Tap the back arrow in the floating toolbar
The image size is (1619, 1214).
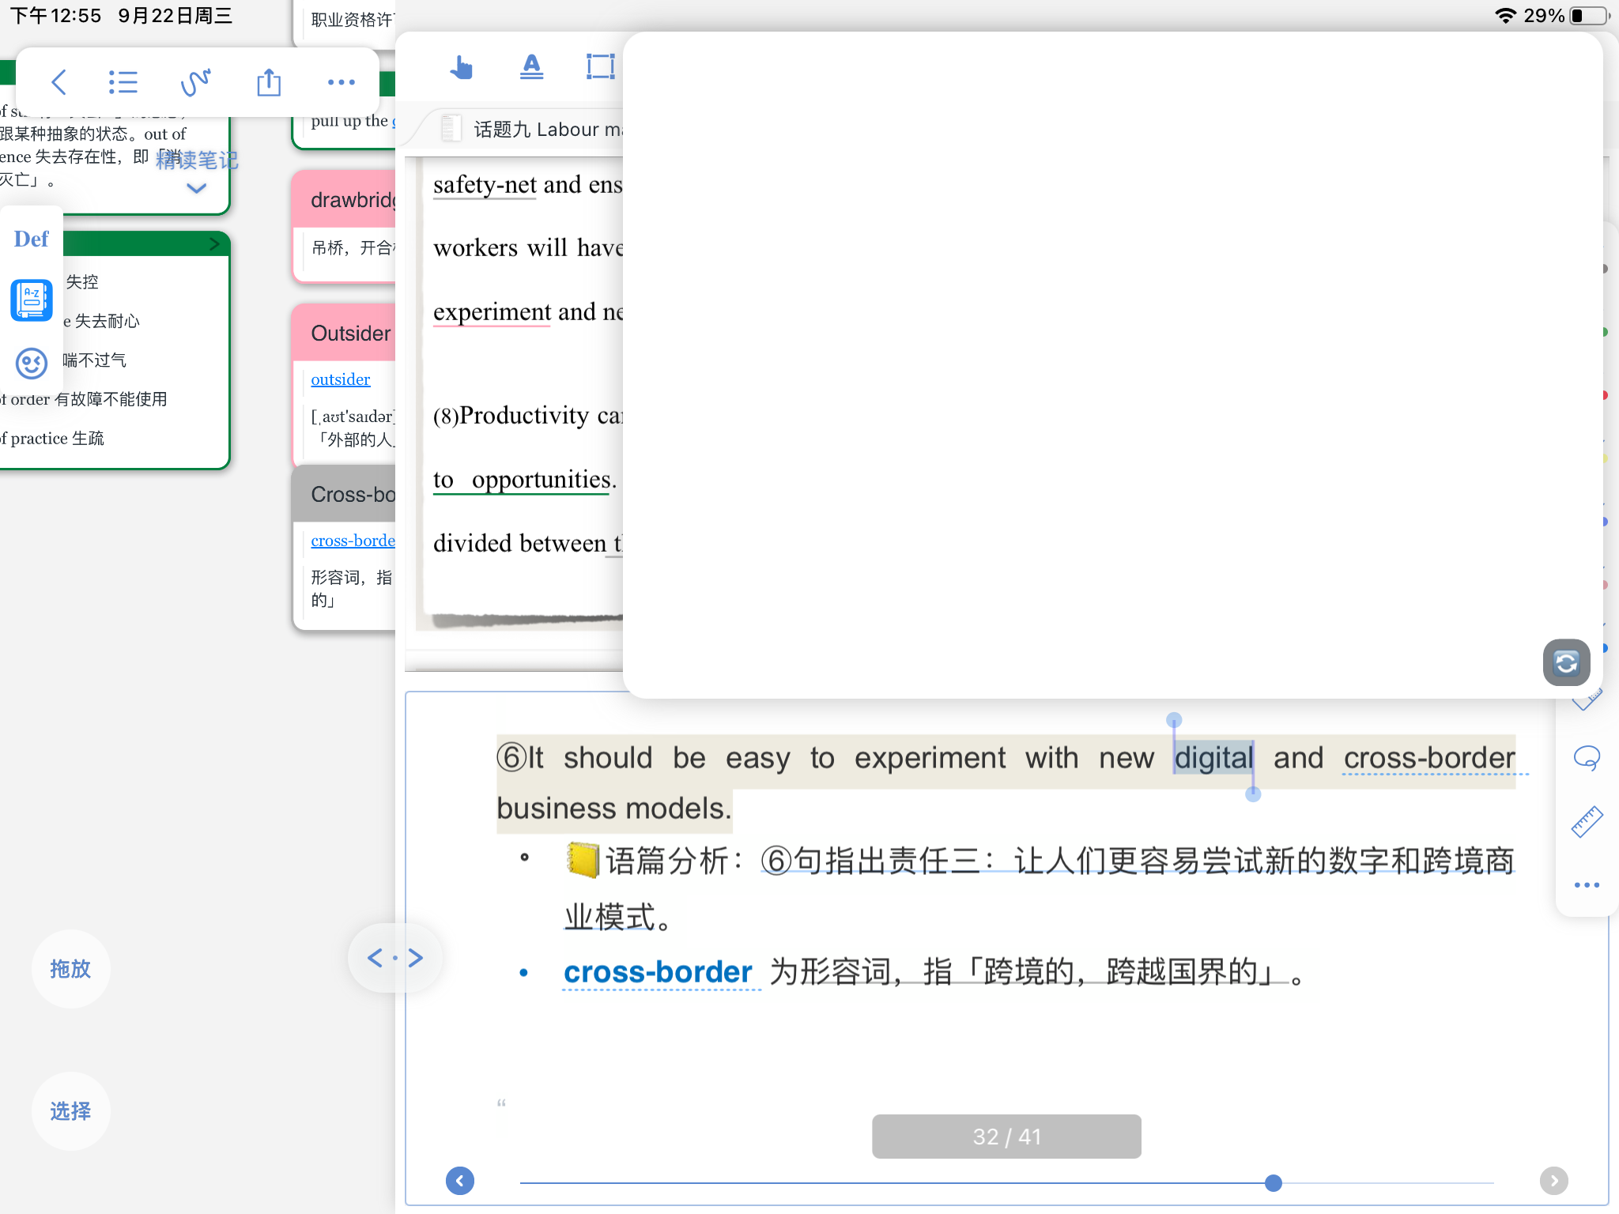point(58,82)
